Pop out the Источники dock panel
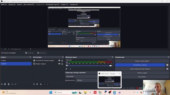This screenshot has height=95, width=170. pyautogui.click(x=63, y=57)
